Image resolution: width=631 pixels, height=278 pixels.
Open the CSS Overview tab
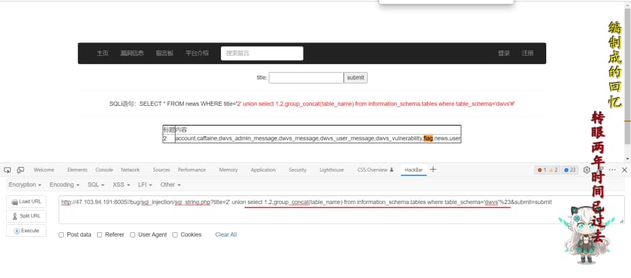click(x=376, y=170)
